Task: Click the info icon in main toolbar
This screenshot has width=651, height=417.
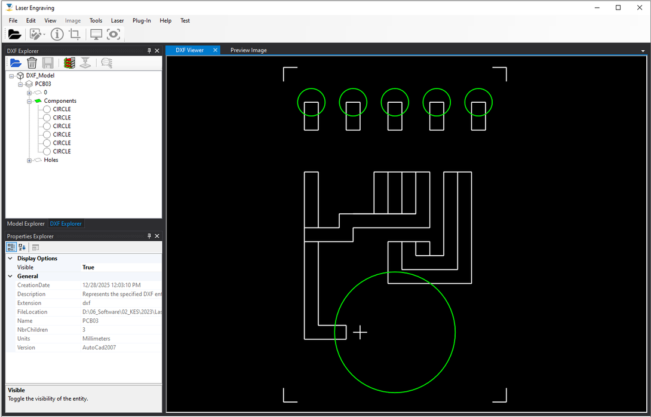Action: 57,35
